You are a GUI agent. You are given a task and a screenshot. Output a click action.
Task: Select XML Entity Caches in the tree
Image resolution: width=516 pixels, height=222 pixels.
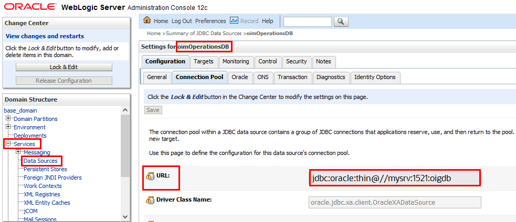pyautogui.click(x=47, y=203)
